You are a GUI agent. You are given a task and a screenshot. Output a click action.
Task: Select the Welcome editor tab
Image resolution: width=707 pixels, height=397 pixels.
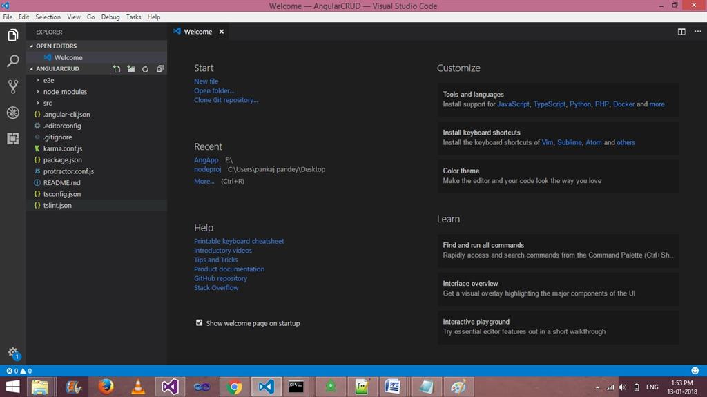pos(198,32)
